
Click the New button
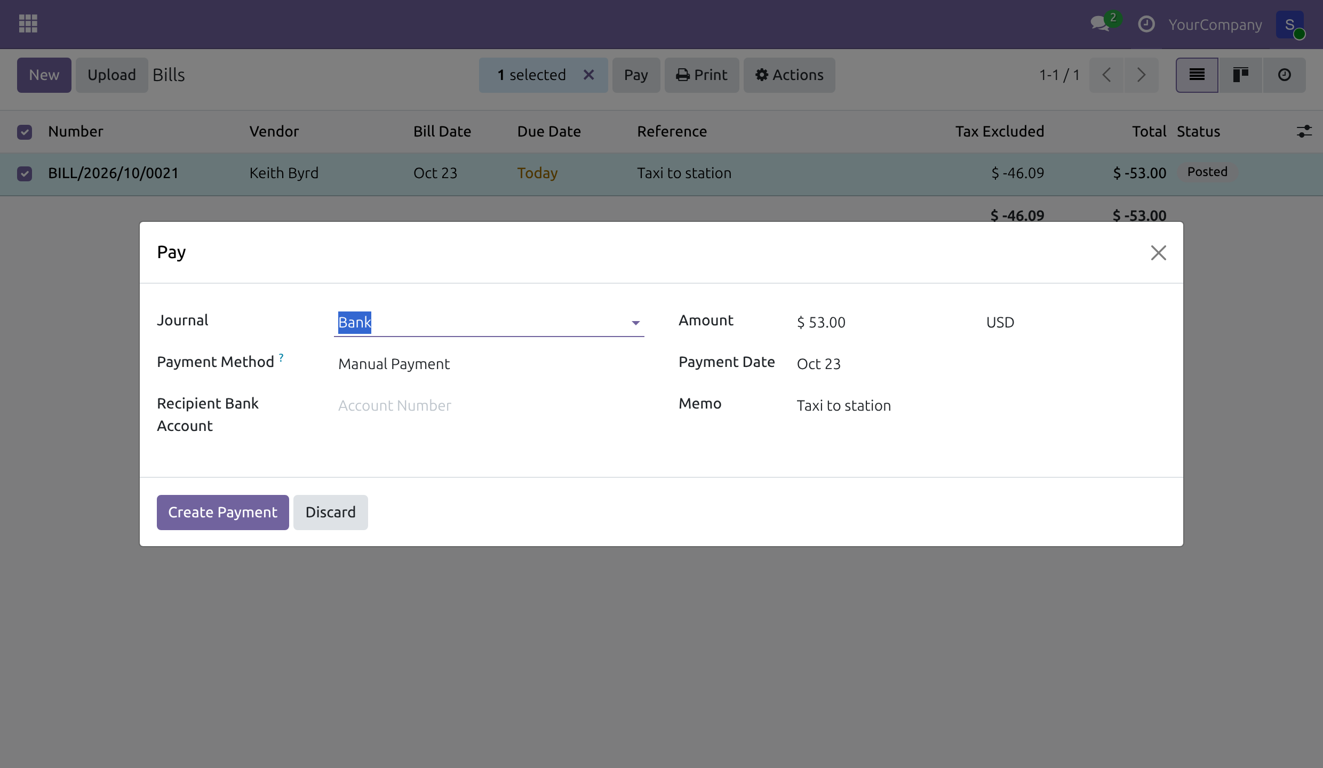[44, 75]
